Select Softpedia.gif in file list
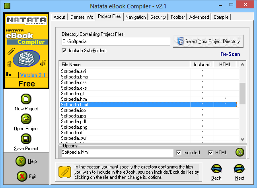The image size is (257, 188). 148,94
